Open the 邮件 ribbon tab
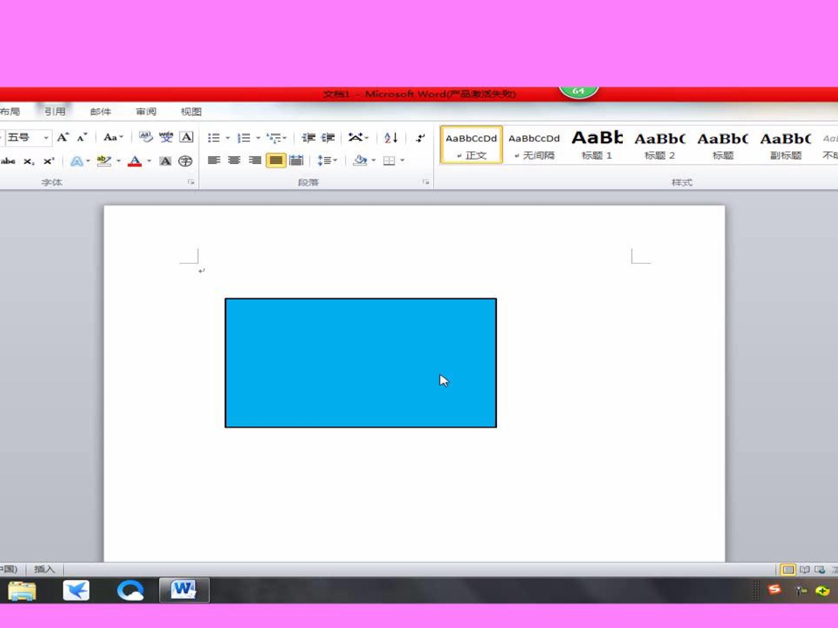Image resolution: width=838 pixels, height=628 pixels. [100, 112]
